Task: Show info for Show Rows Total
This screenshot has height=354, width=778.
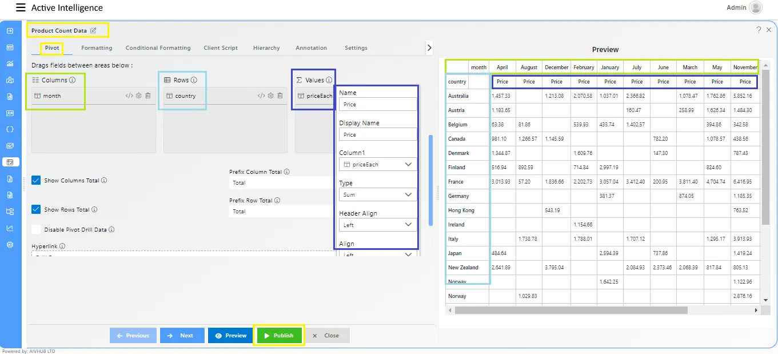Action: point(94,209)
